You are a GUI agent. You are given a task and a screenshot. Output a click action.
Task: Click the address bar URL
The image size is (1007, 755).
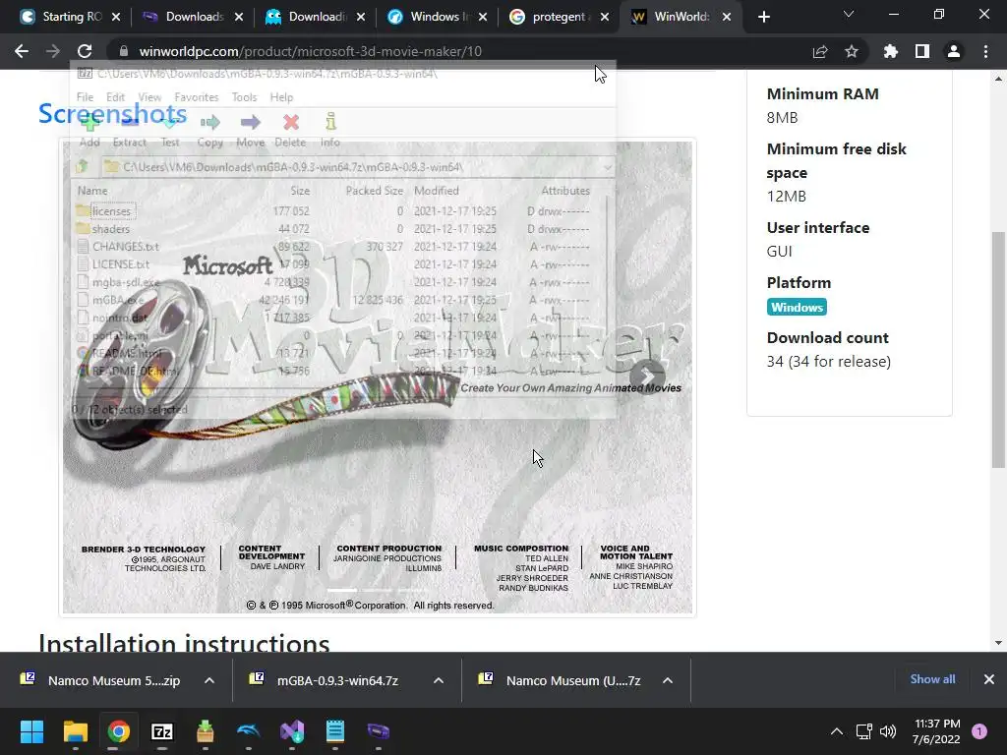point(310,51)
